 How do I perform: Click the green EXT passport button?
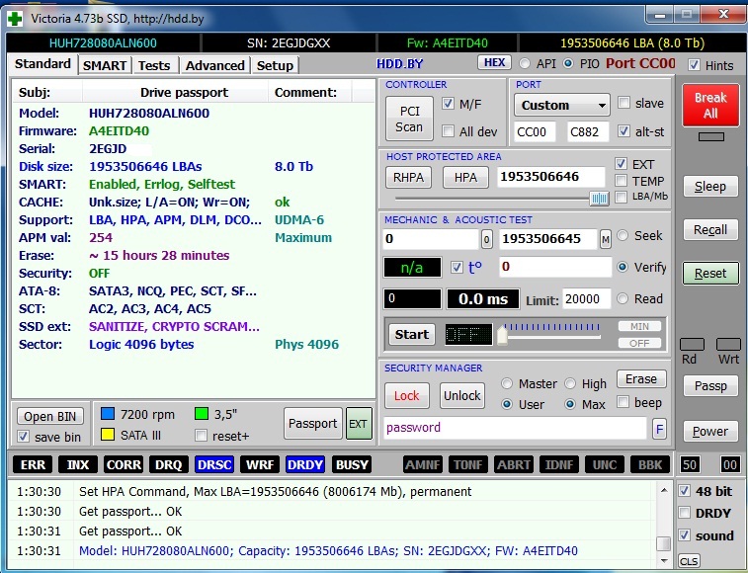pos(359,423)
